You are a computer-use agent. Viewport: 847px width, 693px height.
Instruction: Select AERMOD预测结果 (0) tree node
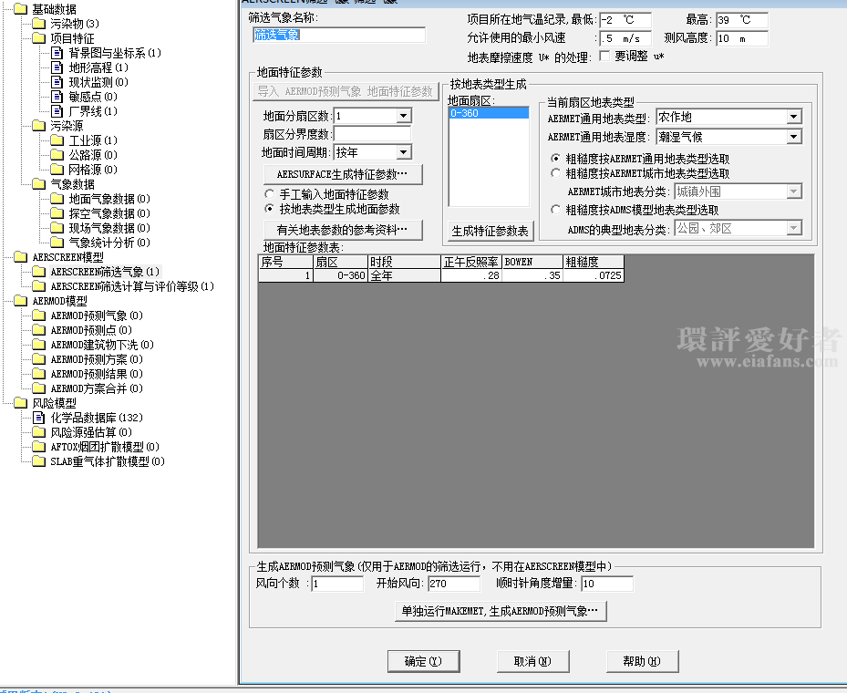(x=97, y=373)
